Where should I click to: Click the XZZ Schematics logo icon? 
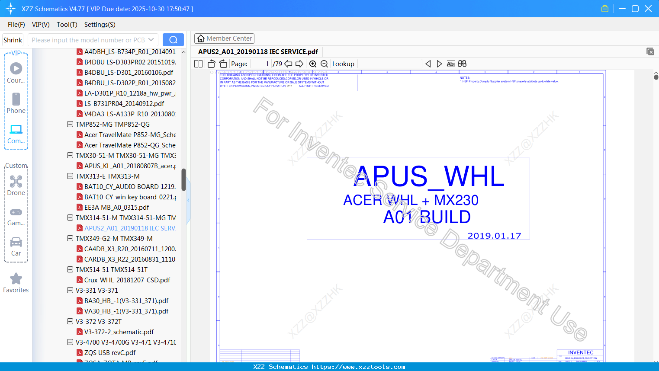pyautogui.click(x=11, y=9)
